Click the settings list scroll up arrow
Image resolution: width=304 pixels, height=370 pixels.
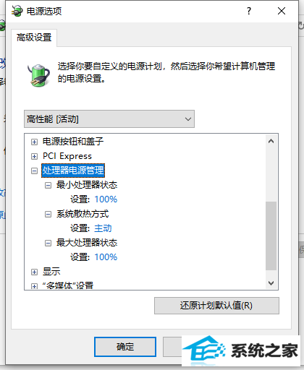(x=271, y=141)
